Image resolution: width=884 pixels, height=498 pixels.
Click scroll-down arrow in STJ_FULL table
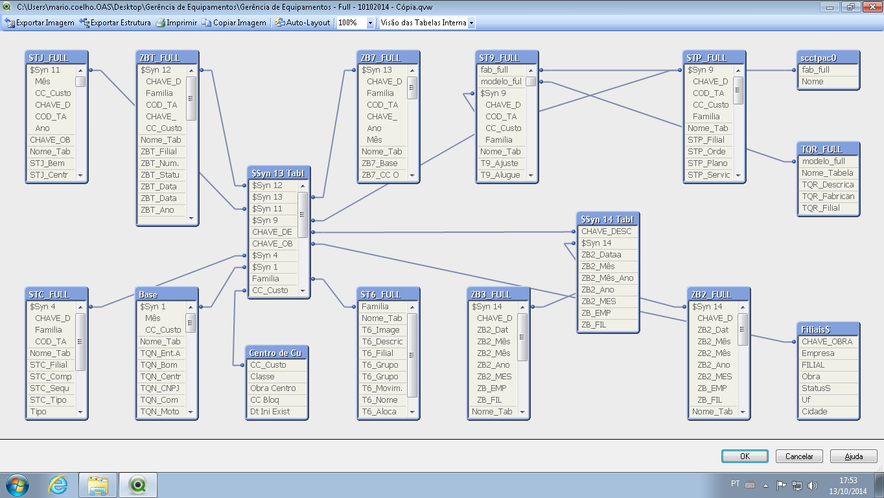click(80, 175)
